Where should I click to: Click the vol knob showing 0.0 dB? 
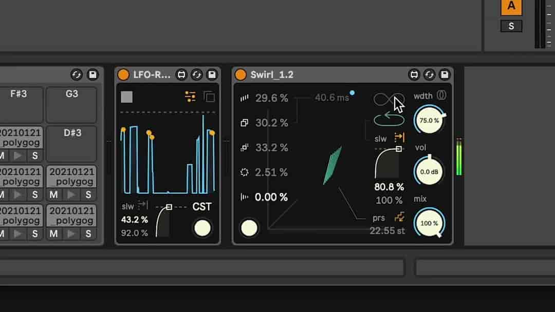(x=429, y=172)
